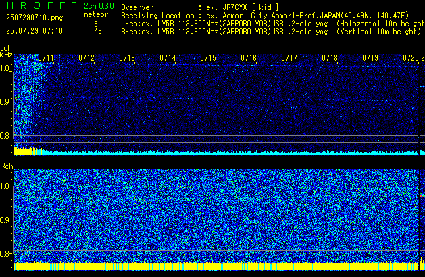Click the yellow segment of Lch level bar
425x277 pixels.
point(28,151)
